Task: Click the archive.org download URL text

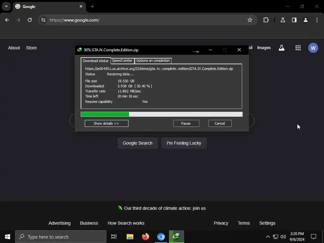Action: pyautogui.click(x=159, y=69)
